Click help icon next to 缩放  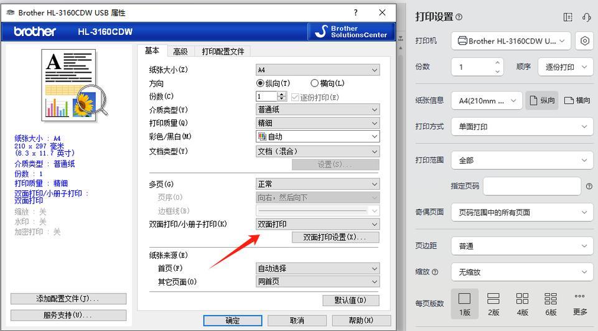[435, 272]
